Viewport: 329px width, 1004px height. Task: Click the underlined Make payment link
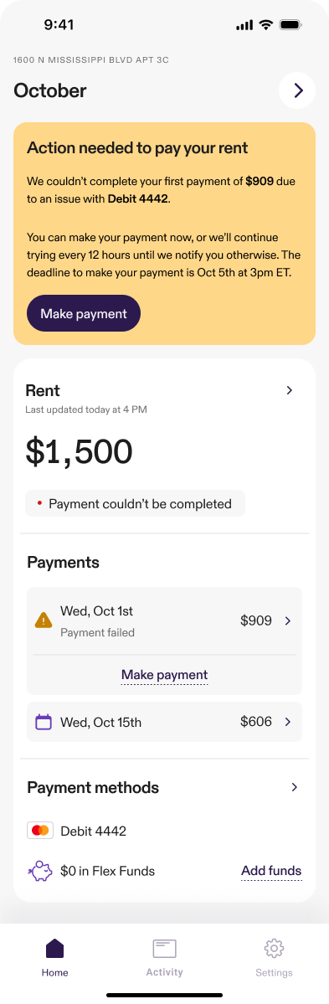tap(164, 675)
